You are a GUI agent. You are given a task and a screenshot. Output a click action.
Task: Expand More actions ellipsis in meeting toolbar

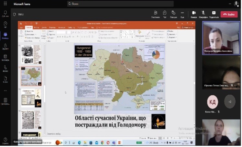point(182,14)
